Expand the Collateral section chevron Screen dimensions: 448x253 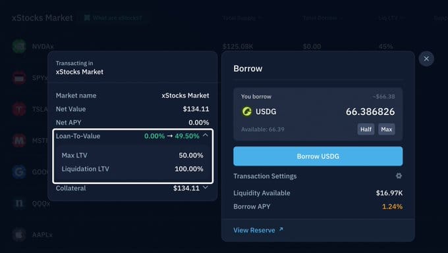(205, 187)
